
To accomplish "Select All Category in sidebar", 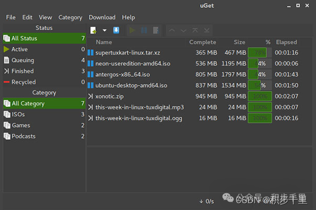I will (44, 103).
